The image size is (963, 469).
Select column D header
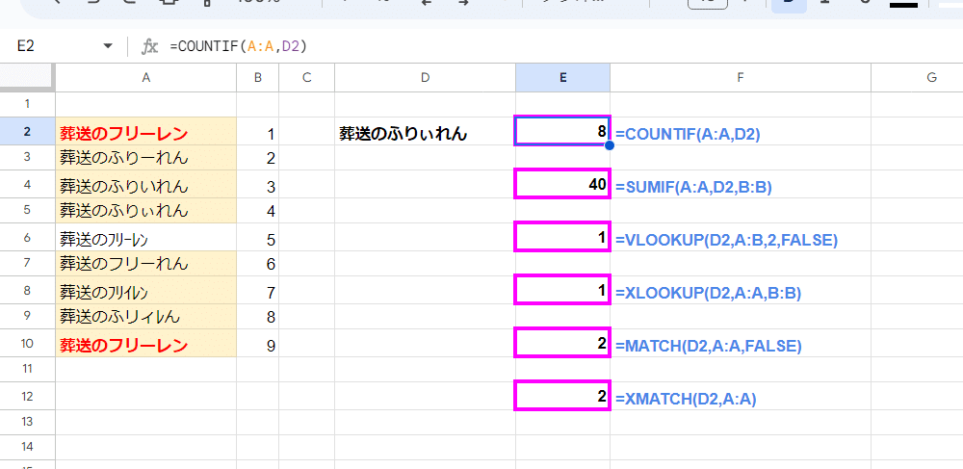coord(425,77)
